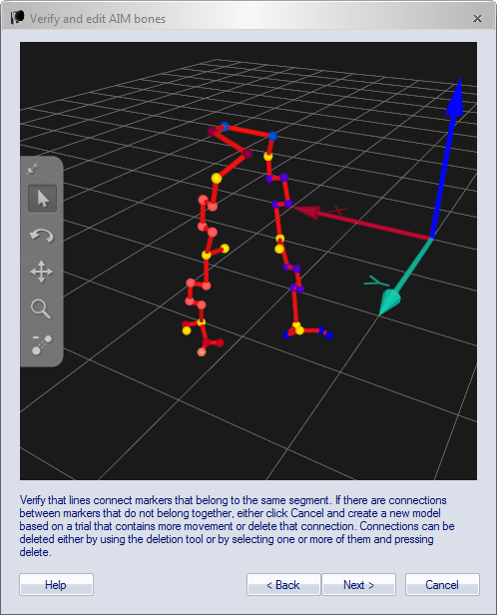Cancel the AIM model creation
Screen dimensions: 497x615
442,585
